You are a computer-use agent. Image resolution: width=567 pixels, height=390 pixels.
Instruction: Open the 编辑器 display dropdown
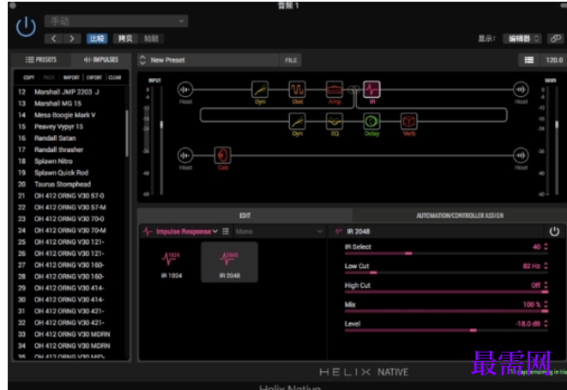(522, 39)
